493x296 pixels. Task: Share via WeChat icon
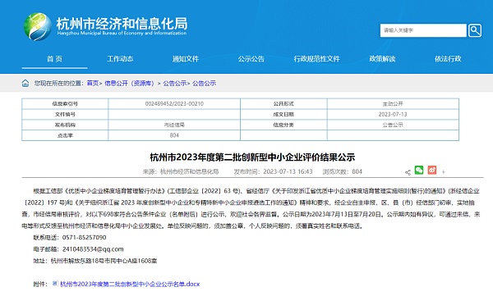click(419, 170)
